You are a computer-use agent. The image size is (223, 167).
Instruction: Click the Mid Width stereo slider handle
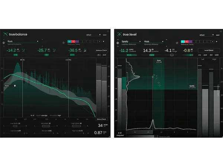[46, 126]
